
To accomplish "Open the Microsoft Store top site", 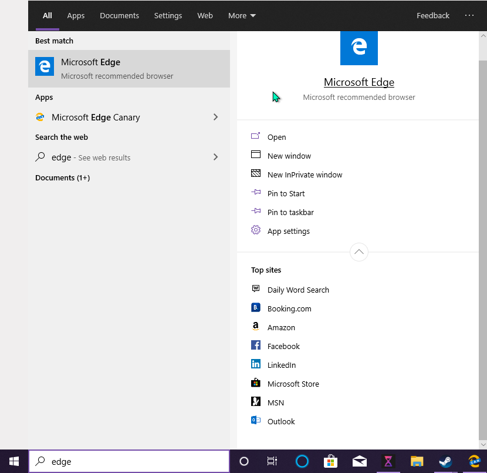I will coord(293,384).
